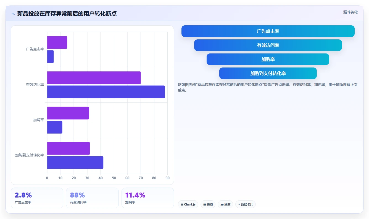Open the 11.4% 加购率 stat card
The width and height of the screenshot is (369, 219).
(148, 198)
